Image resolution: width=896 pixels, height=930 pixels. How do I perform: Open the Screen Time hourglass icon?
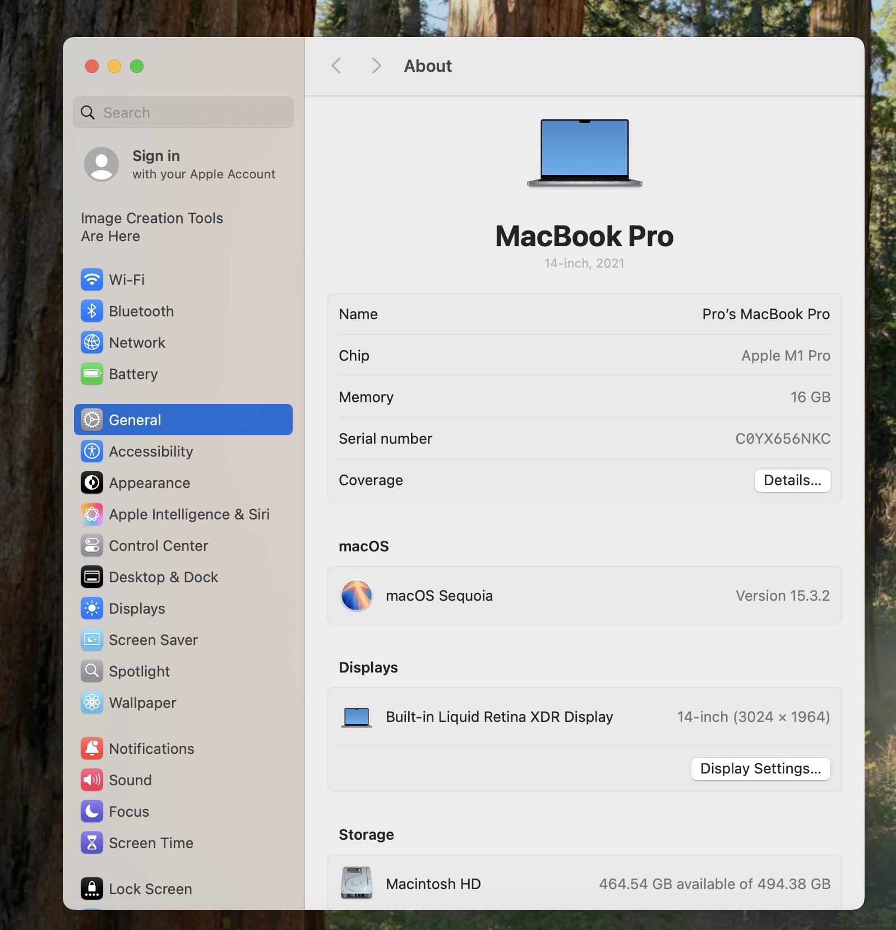tap(92, 842)
